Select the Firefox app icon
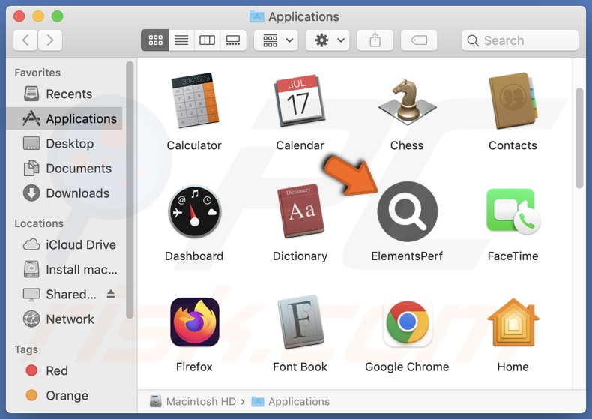The width and height of the screenshot is (592, 419). pos(194,322)
